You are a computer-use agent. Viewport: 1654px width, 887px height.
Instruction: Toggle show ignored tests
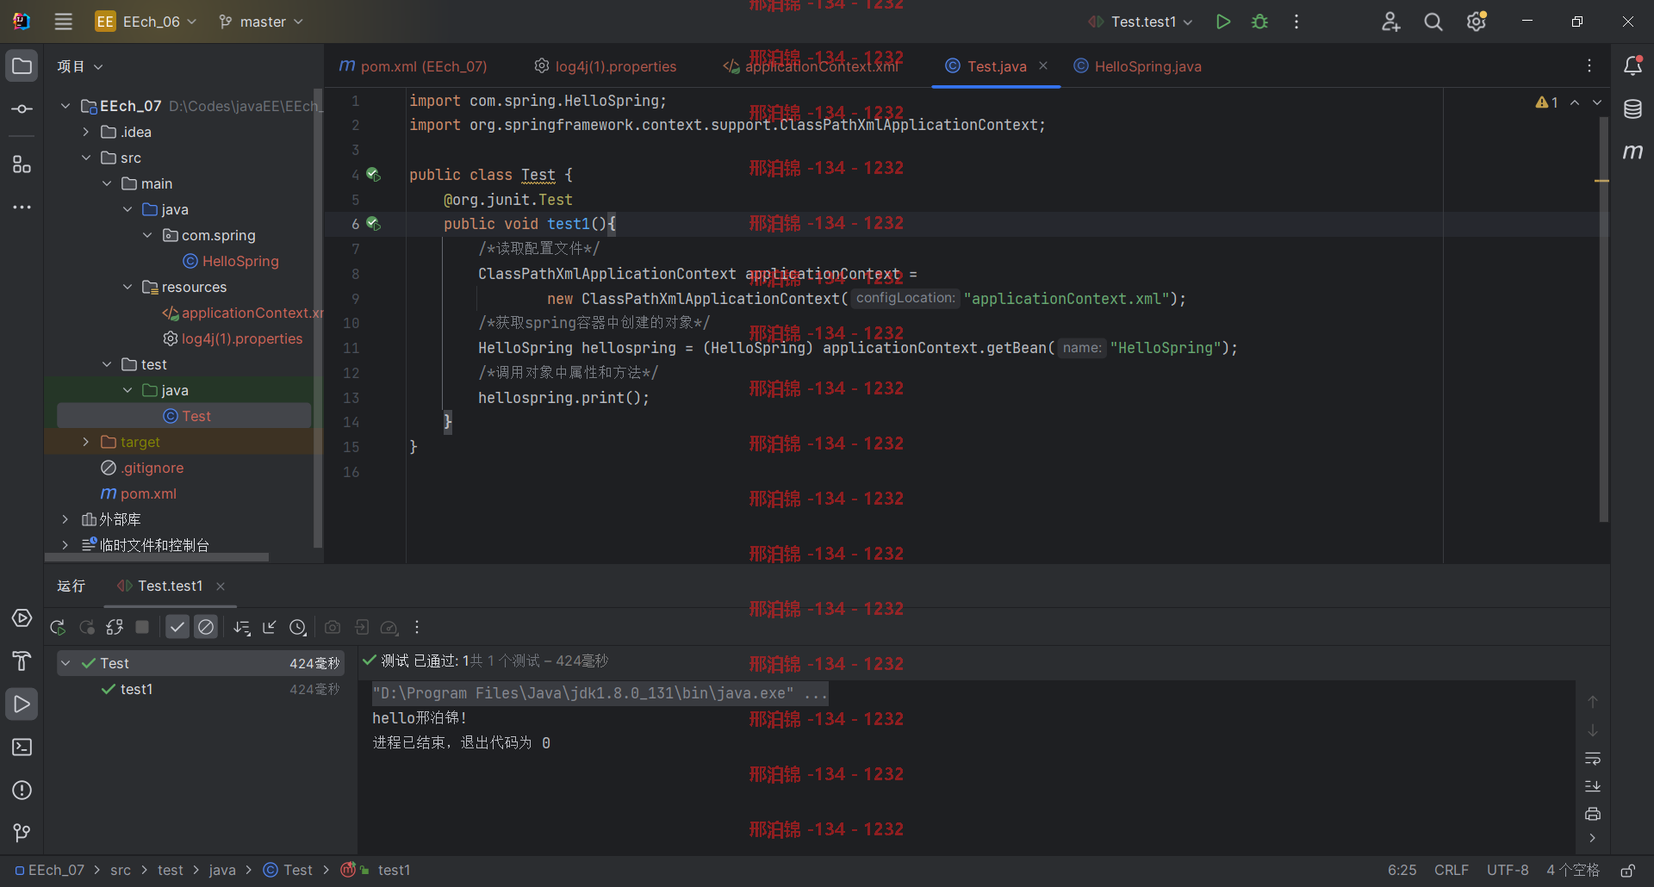206,628
